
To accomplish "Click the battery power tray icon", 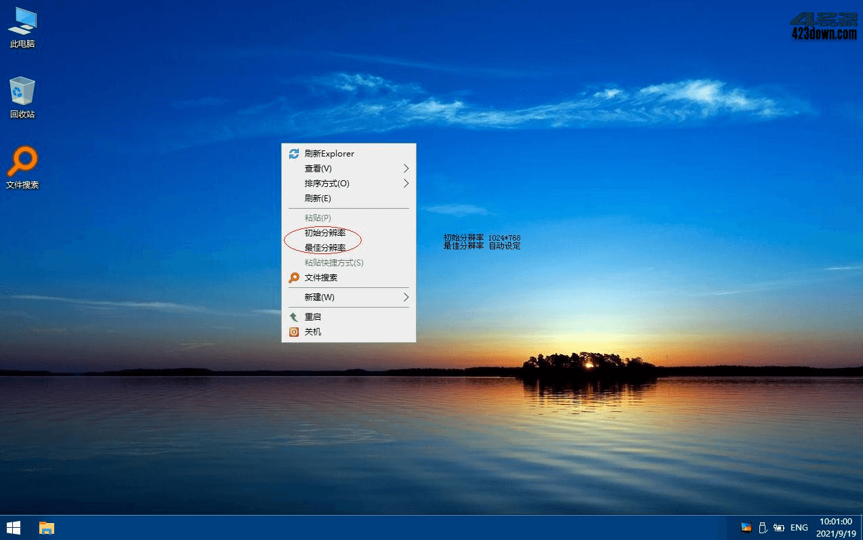I will [779, 528].
